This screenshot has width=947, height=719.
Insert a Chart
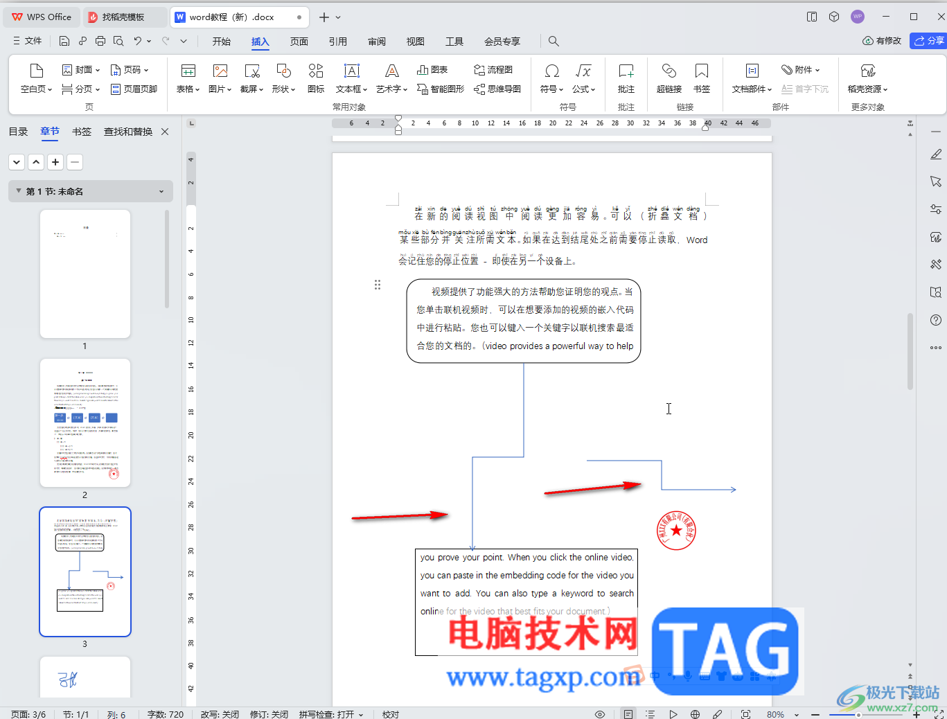coord(432,70)
